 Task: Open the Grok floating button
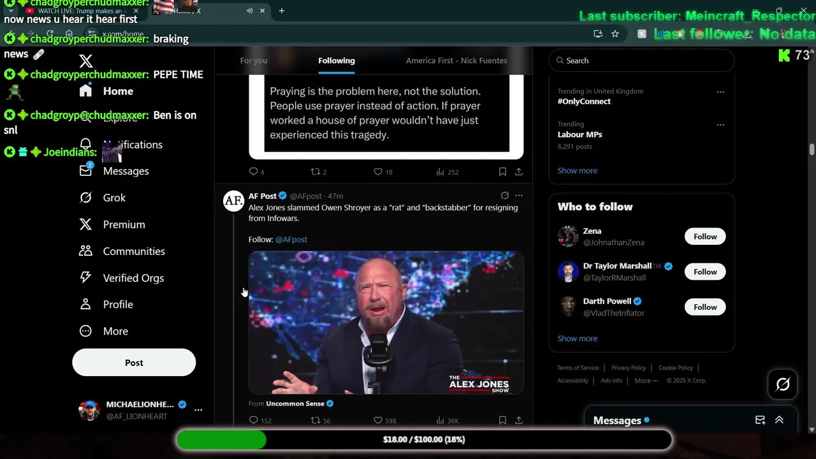point(783,384)
